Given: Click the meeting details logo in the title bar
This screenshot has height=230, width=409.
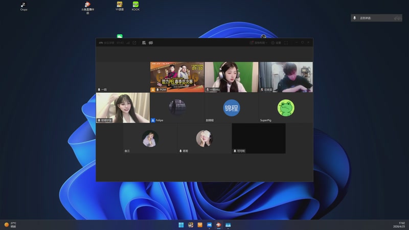Looking at the screenshot, I should [x=101, y=43].
